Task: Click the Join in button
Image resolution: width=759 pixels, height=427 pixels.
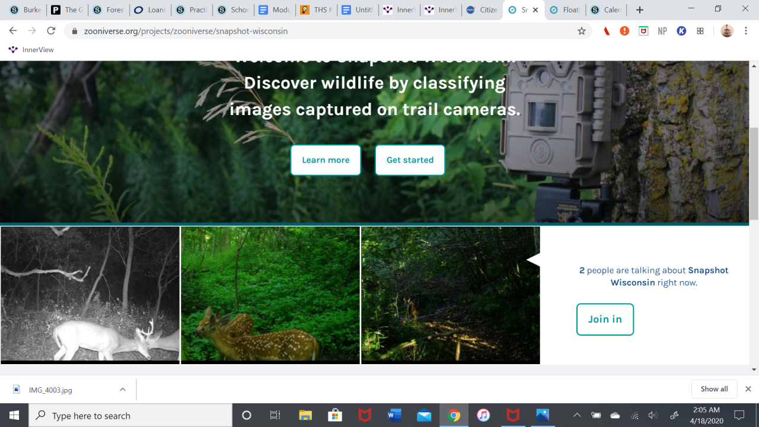Action: pos(605,319)
